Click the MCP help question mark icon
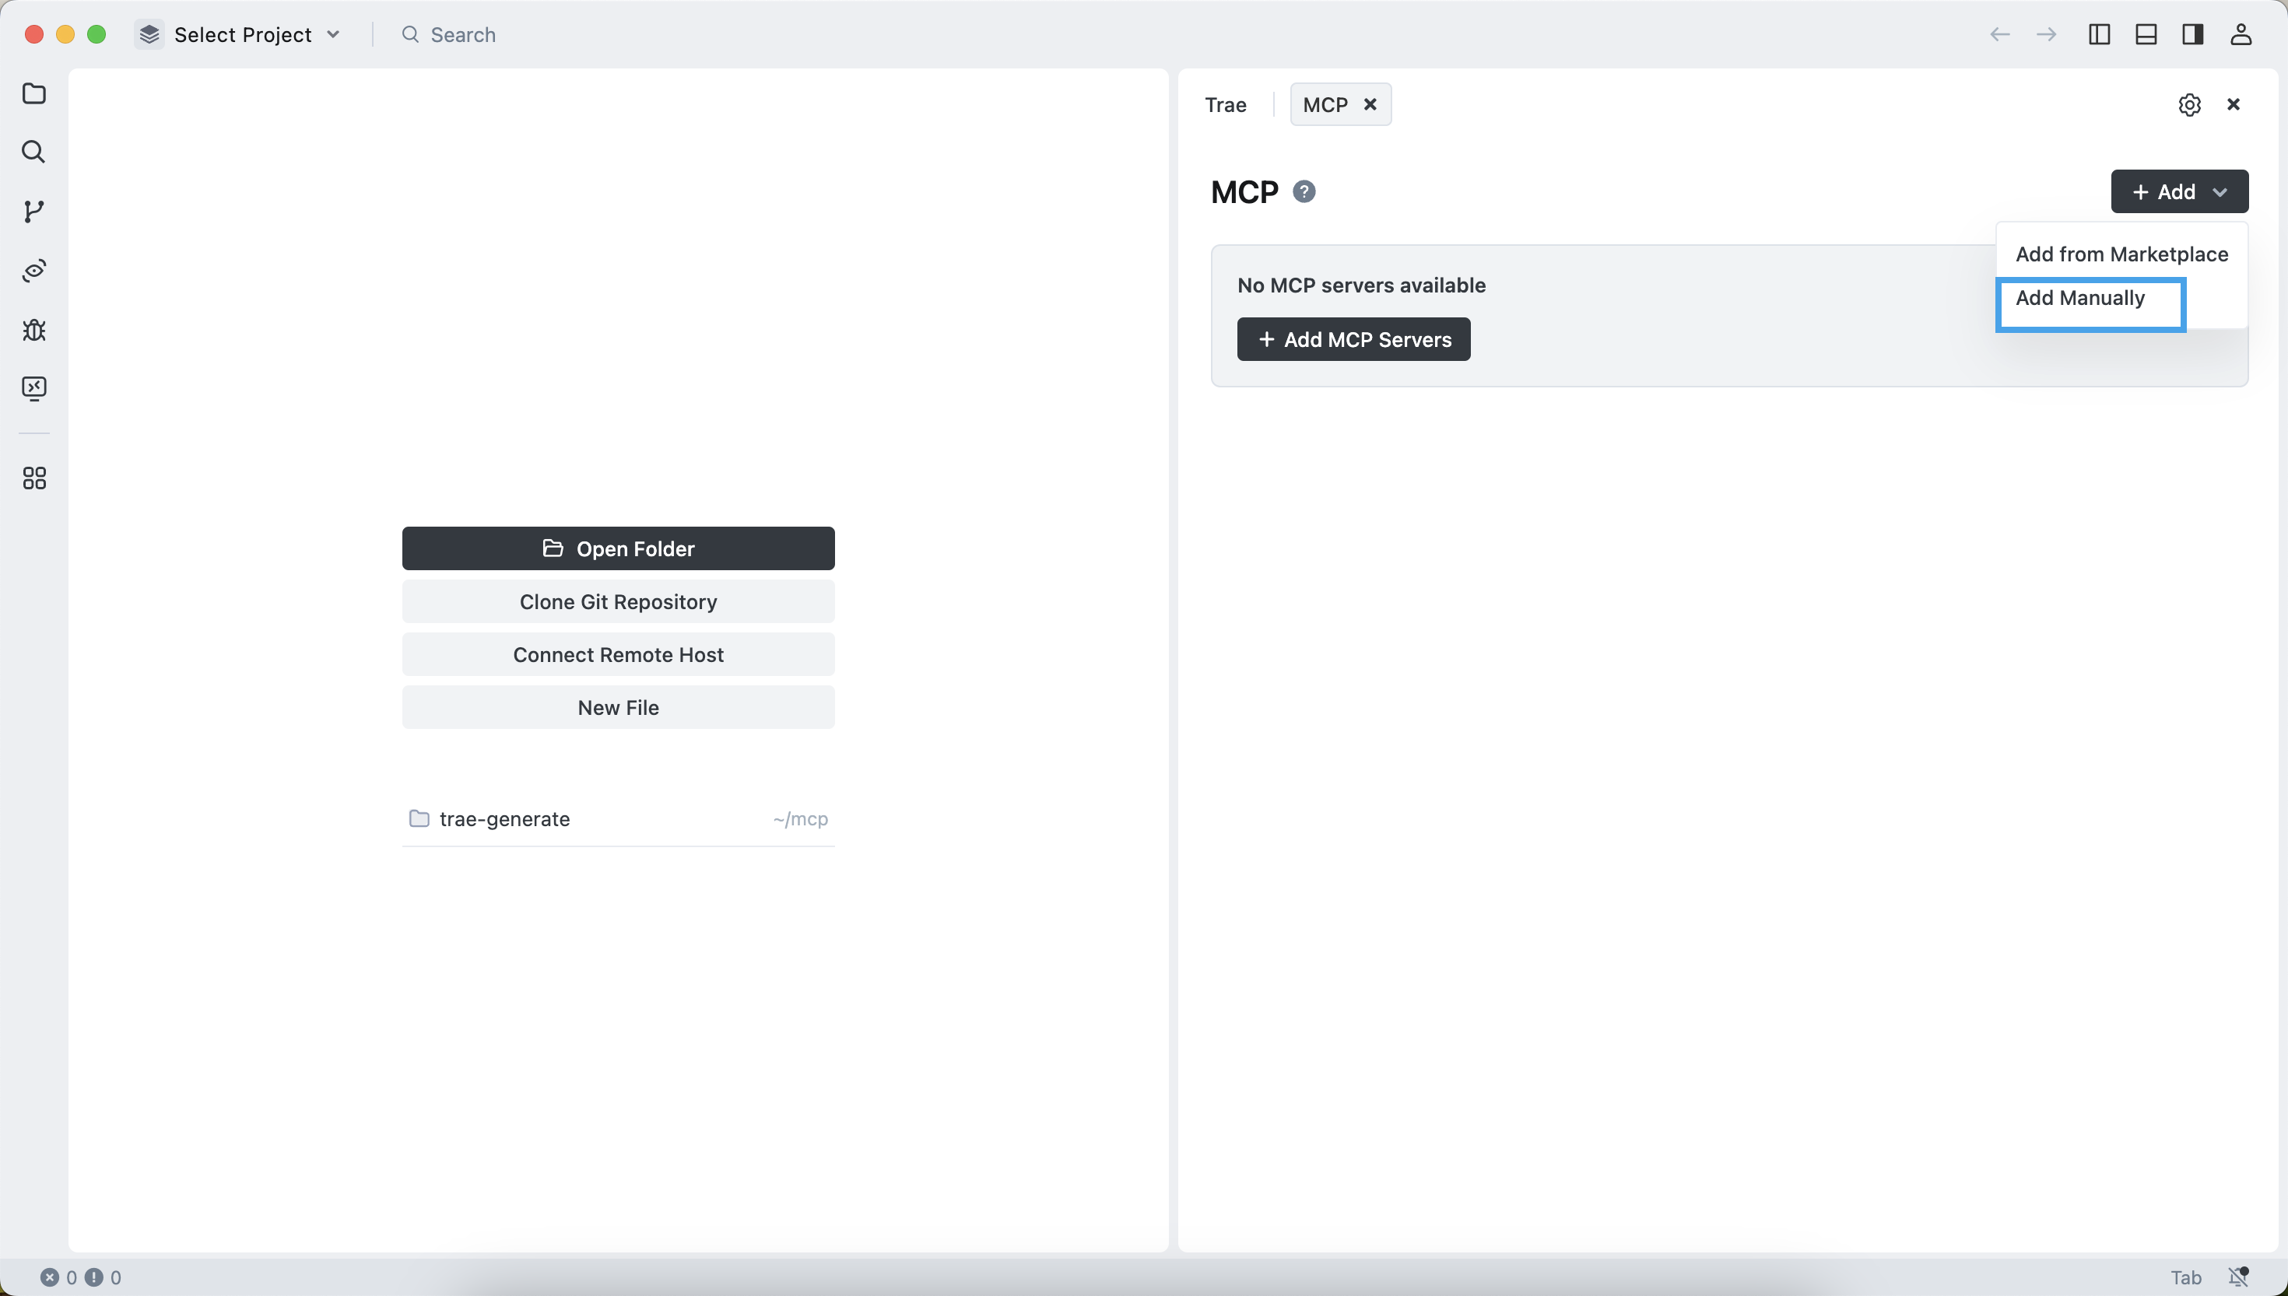 [x=1304, y=191]
